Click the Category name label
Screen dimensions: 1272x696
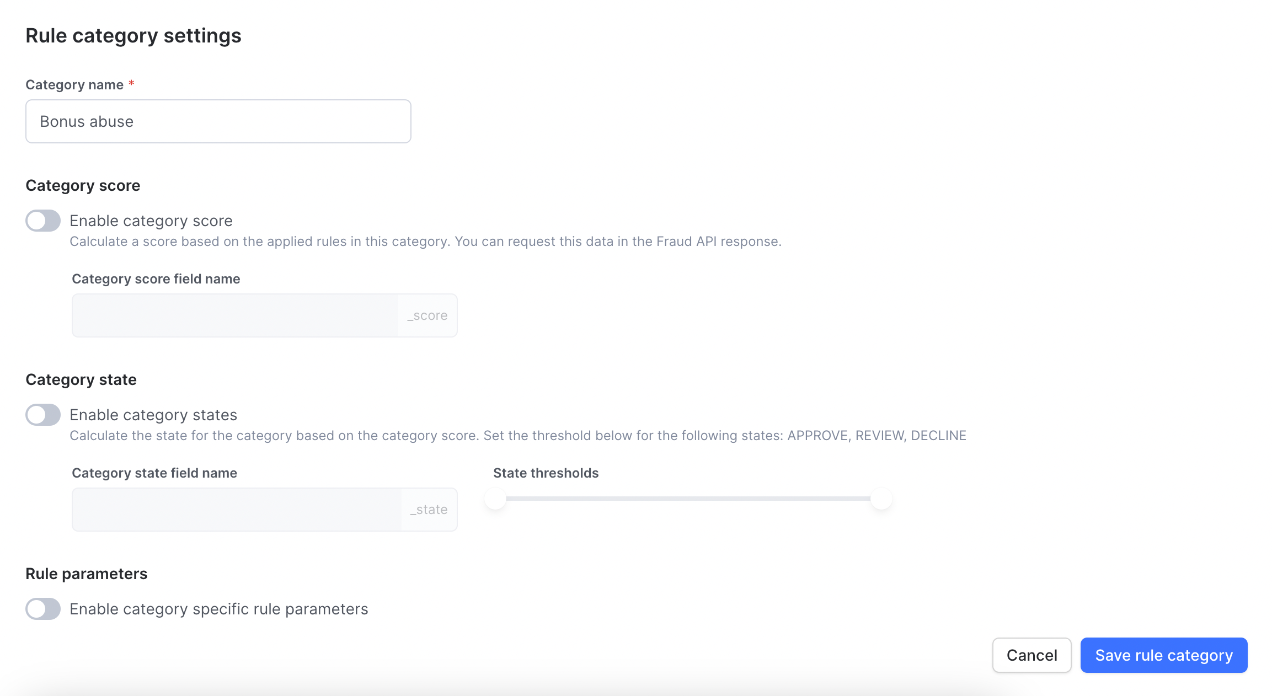click(x=74, y=84)
